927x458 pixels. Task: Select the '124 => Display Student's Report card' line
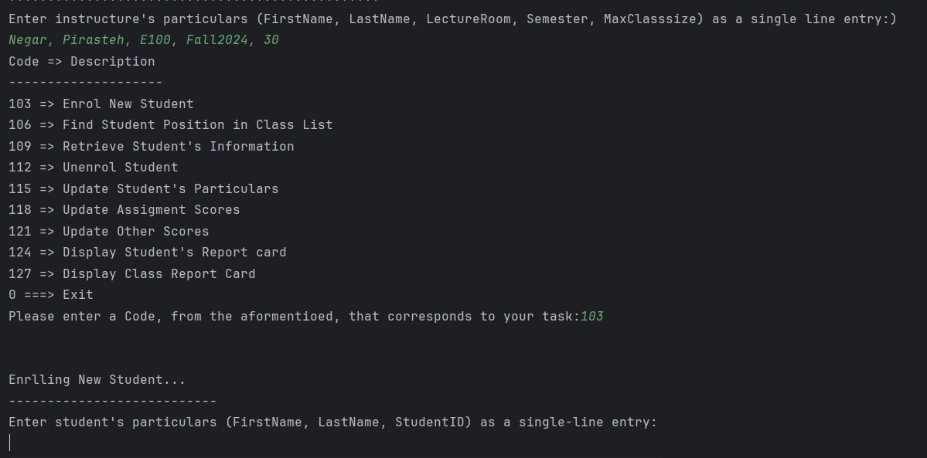pyautogui.click(x=147, y=253)
